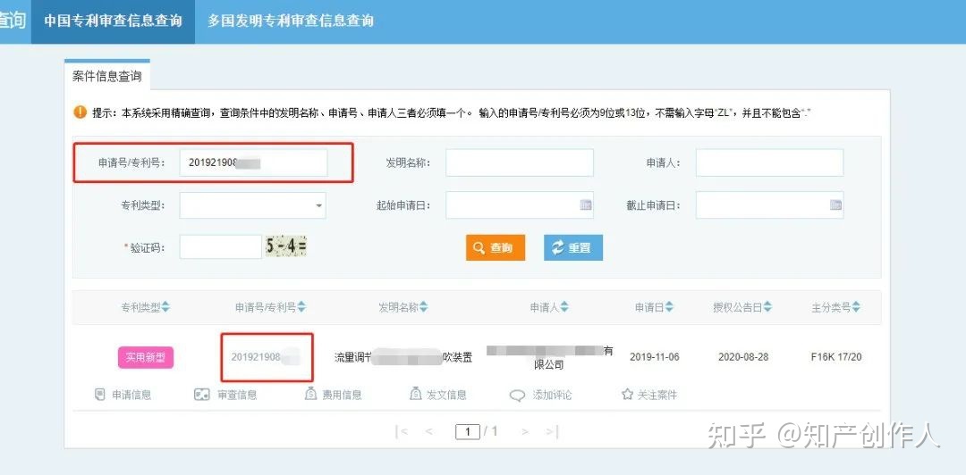
Task: Click 添加评论 speech bubble icon
Action: [x=517, y=396]
